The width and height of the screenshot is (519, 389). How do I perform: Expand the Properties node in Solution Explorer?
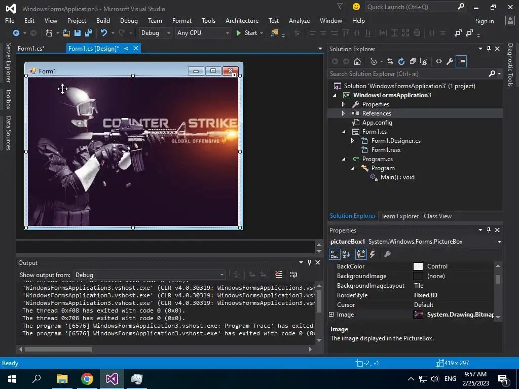[343, 104]
